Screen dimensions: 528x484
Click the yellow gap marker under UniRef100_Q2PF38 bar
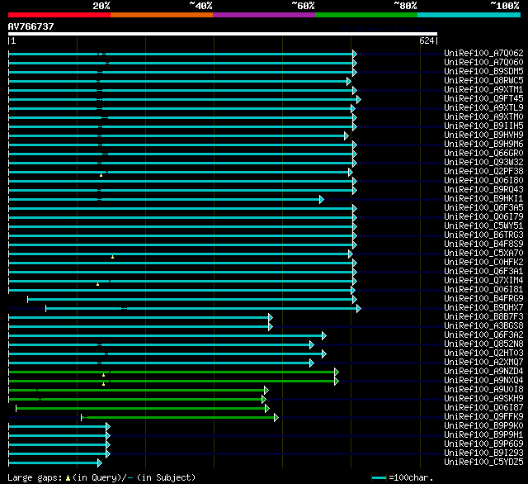101,175
